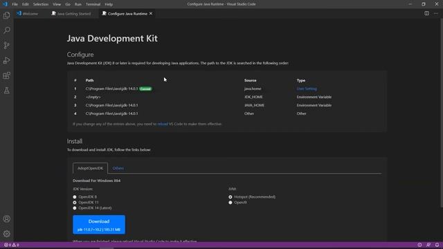Switch to the Others install tab

click(x=118, y=168)
